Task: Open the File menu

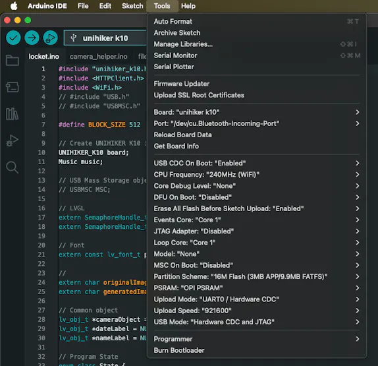Action: point(83,6)
